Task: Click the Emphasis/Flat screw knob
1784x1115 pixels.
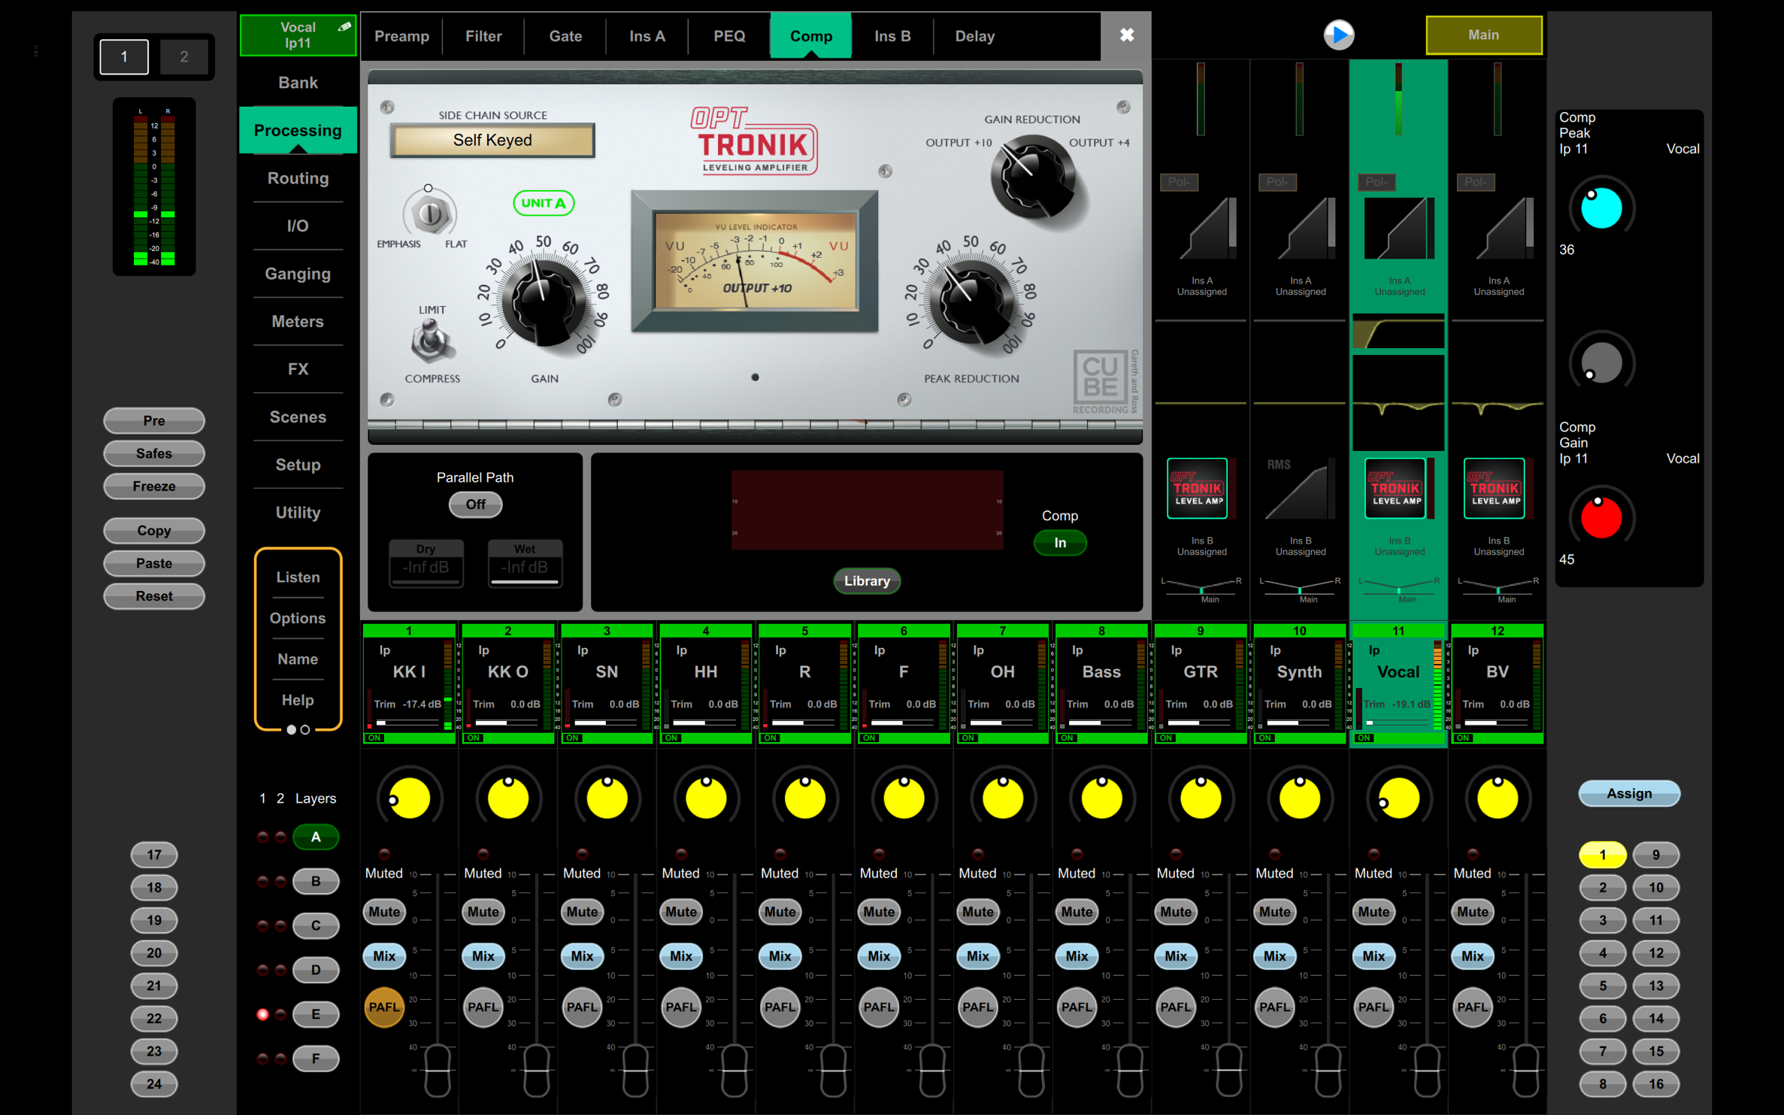Action: coord(430,214)
